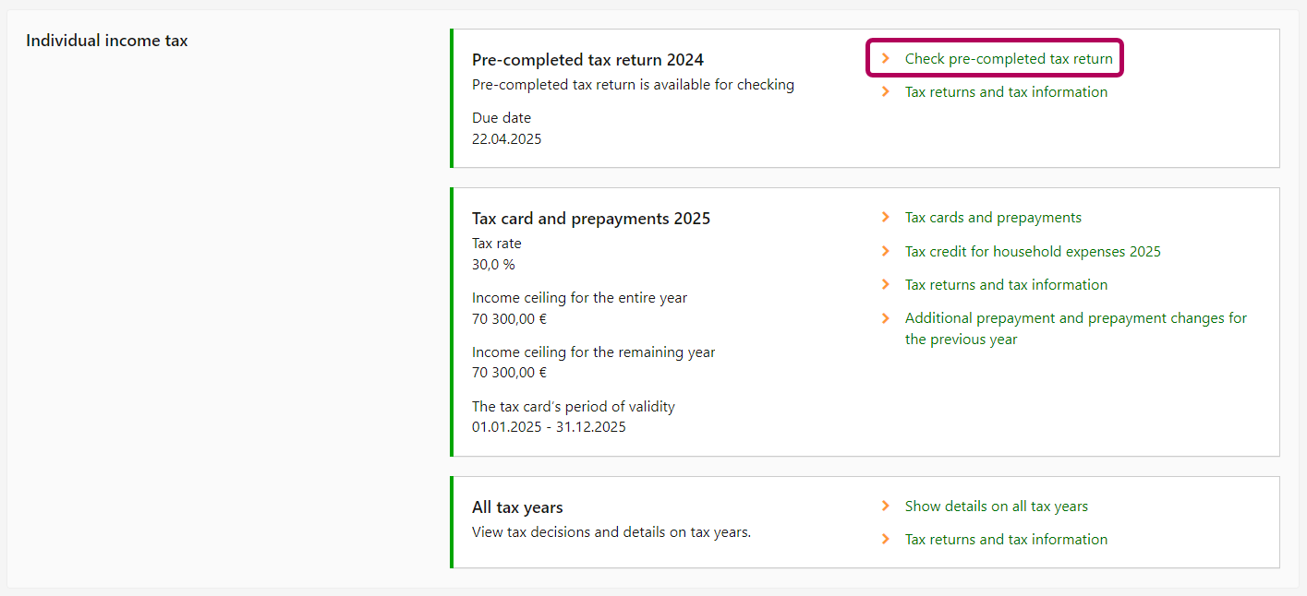Open the Tax cards and prepayments link
Image resolution: width=1307 pixels, height=596 pixels.
[x=993, y=218]
